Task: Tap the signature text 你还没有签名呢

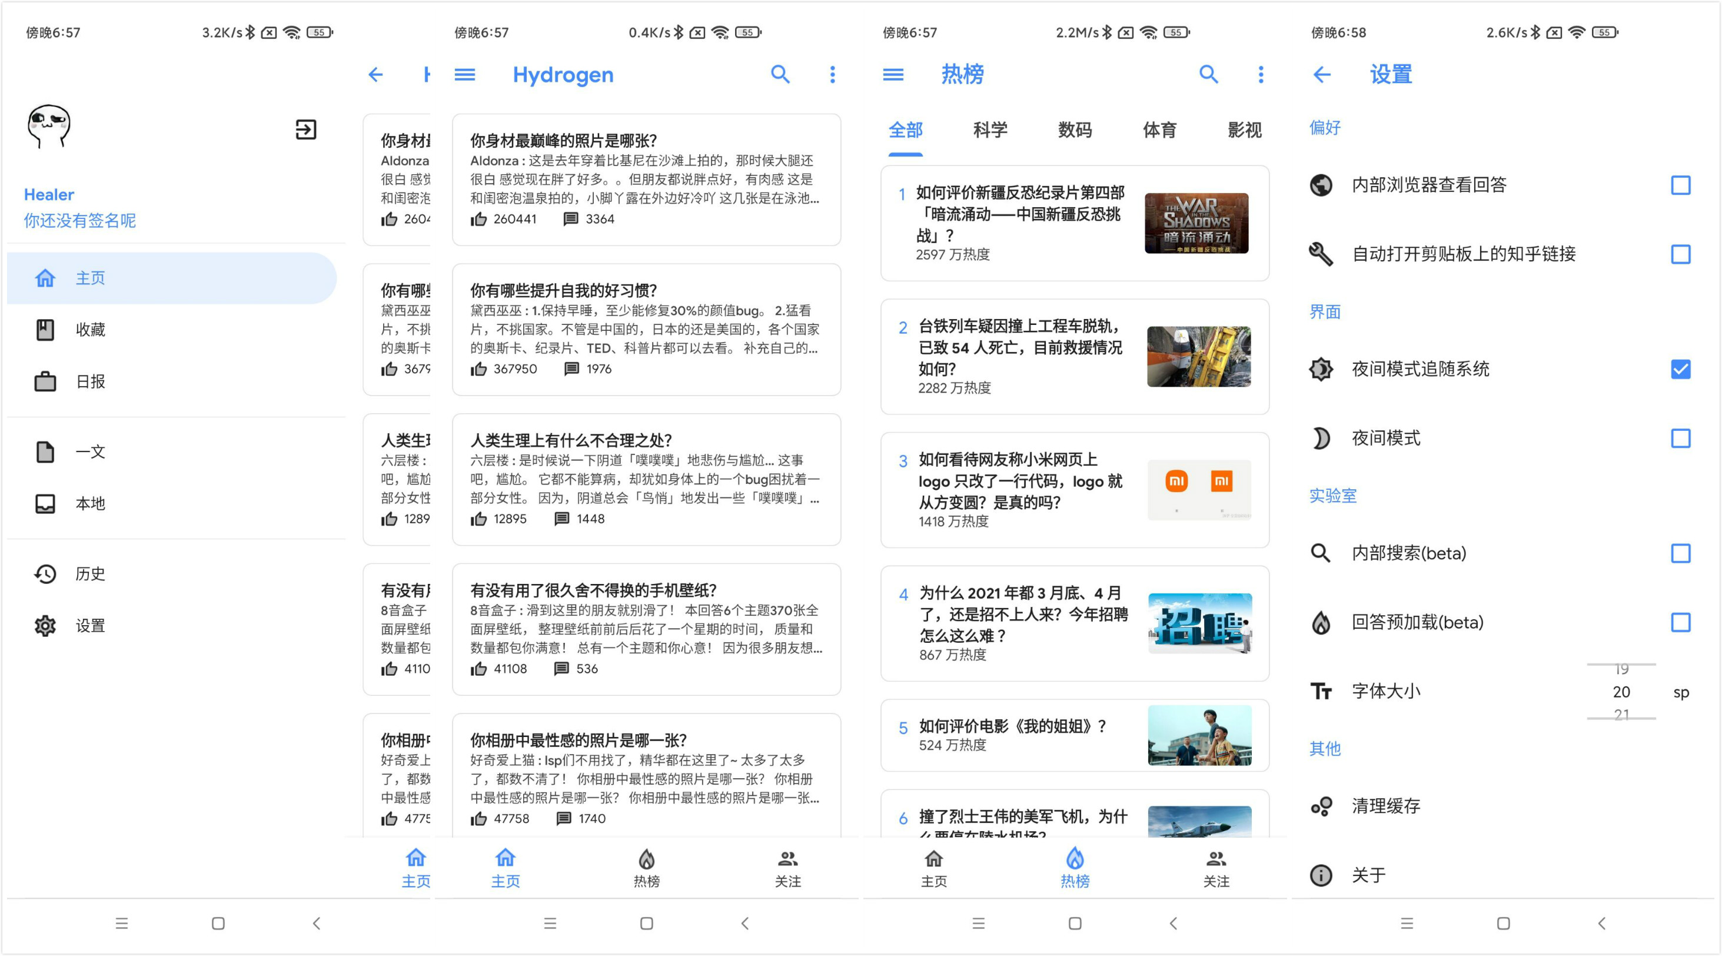Action: tap(79, 221)
